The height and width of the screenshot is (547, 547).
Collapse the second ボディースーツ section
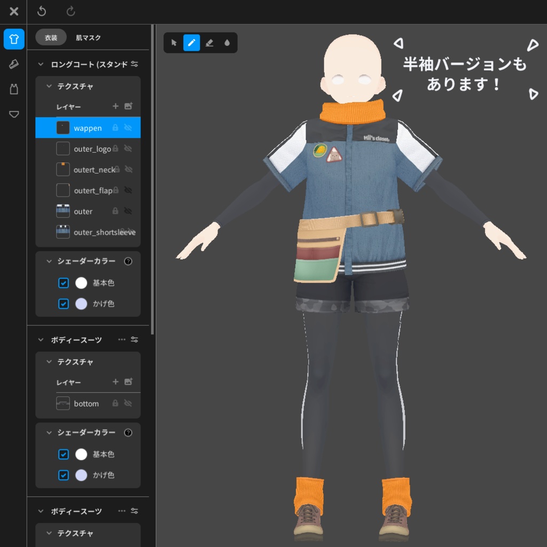40,511
